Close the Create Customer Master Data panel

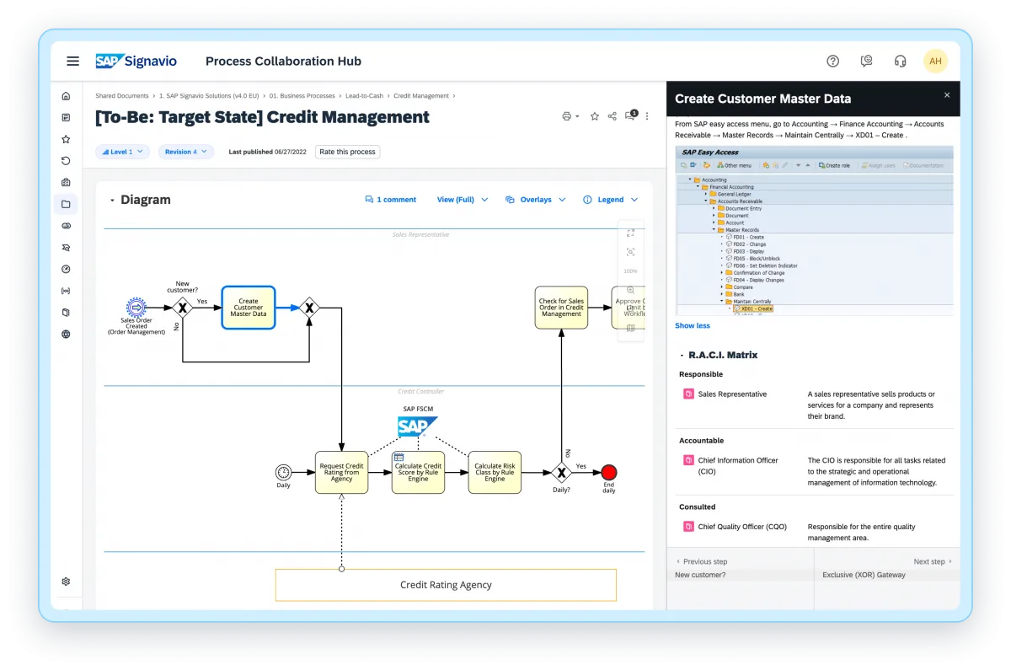point(947,96)
